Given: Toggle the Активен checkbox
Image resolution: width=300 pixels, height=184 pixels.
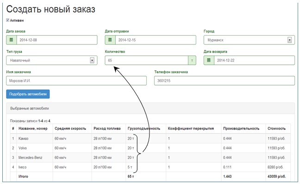Looking at the screenshot, I should point(8,20).
